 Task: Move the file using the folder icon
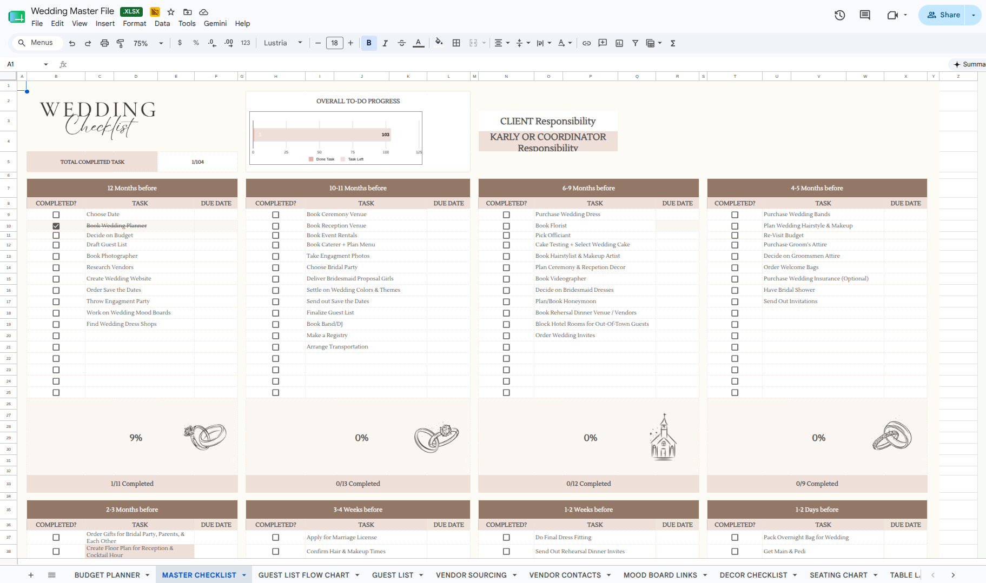coord(187,12)
